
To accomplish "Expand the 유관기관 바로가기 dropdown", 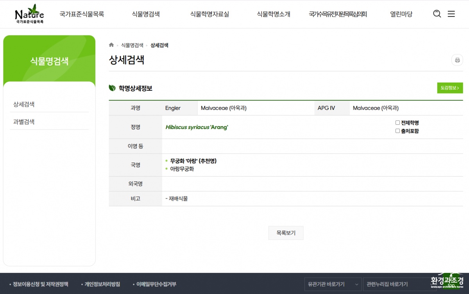I will pyautogui.click(x=333, y=284).
